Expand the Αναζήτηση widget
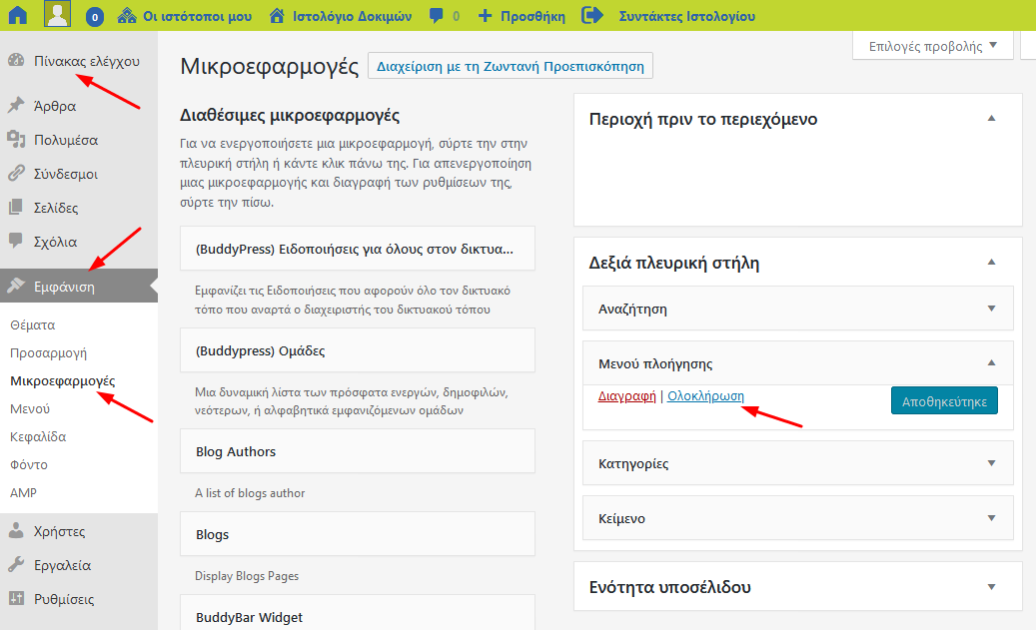Screen dimensions: 1036x630 click(991, 309)
